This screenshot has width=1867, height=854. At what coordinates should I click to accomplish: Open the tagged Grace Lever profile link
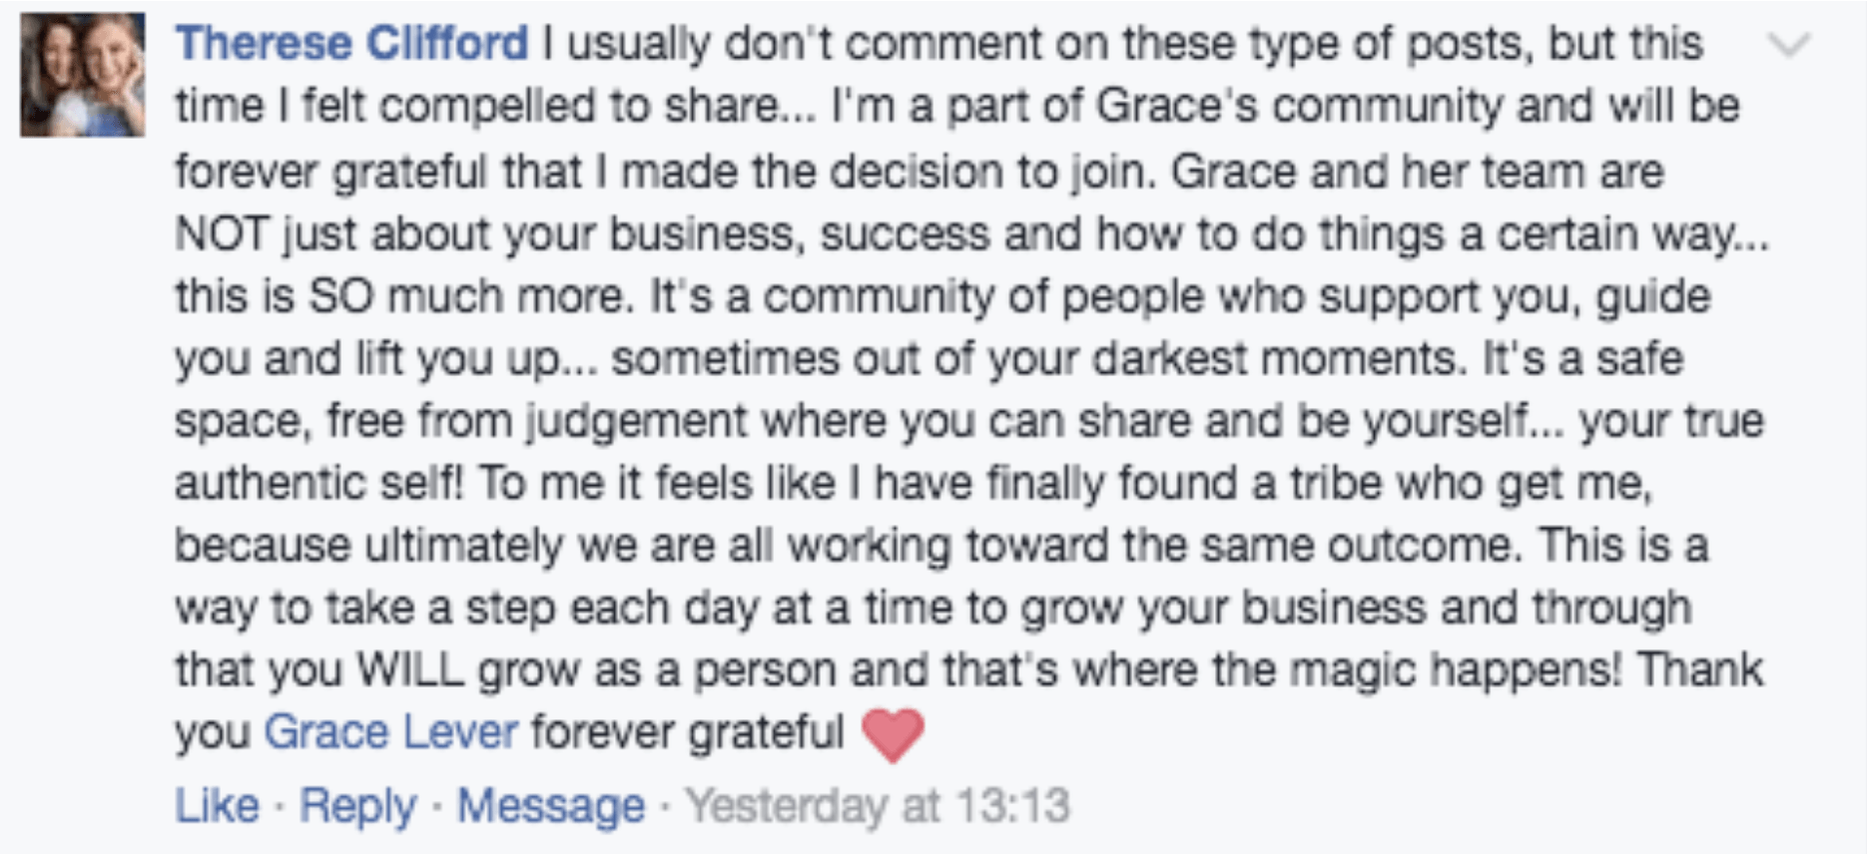(391, 732)
